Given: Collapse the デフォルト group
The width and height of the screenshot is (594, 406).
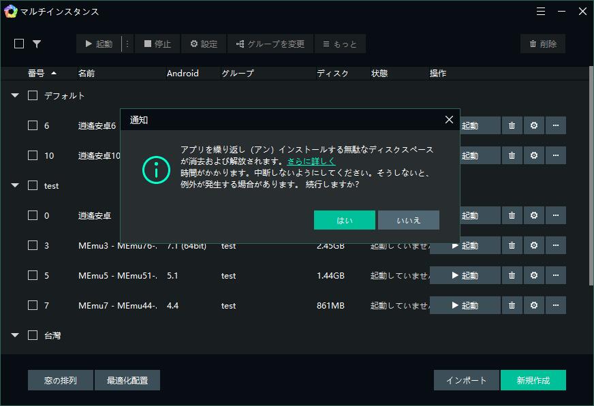Looking at the screenshot, I should (15, 95).
